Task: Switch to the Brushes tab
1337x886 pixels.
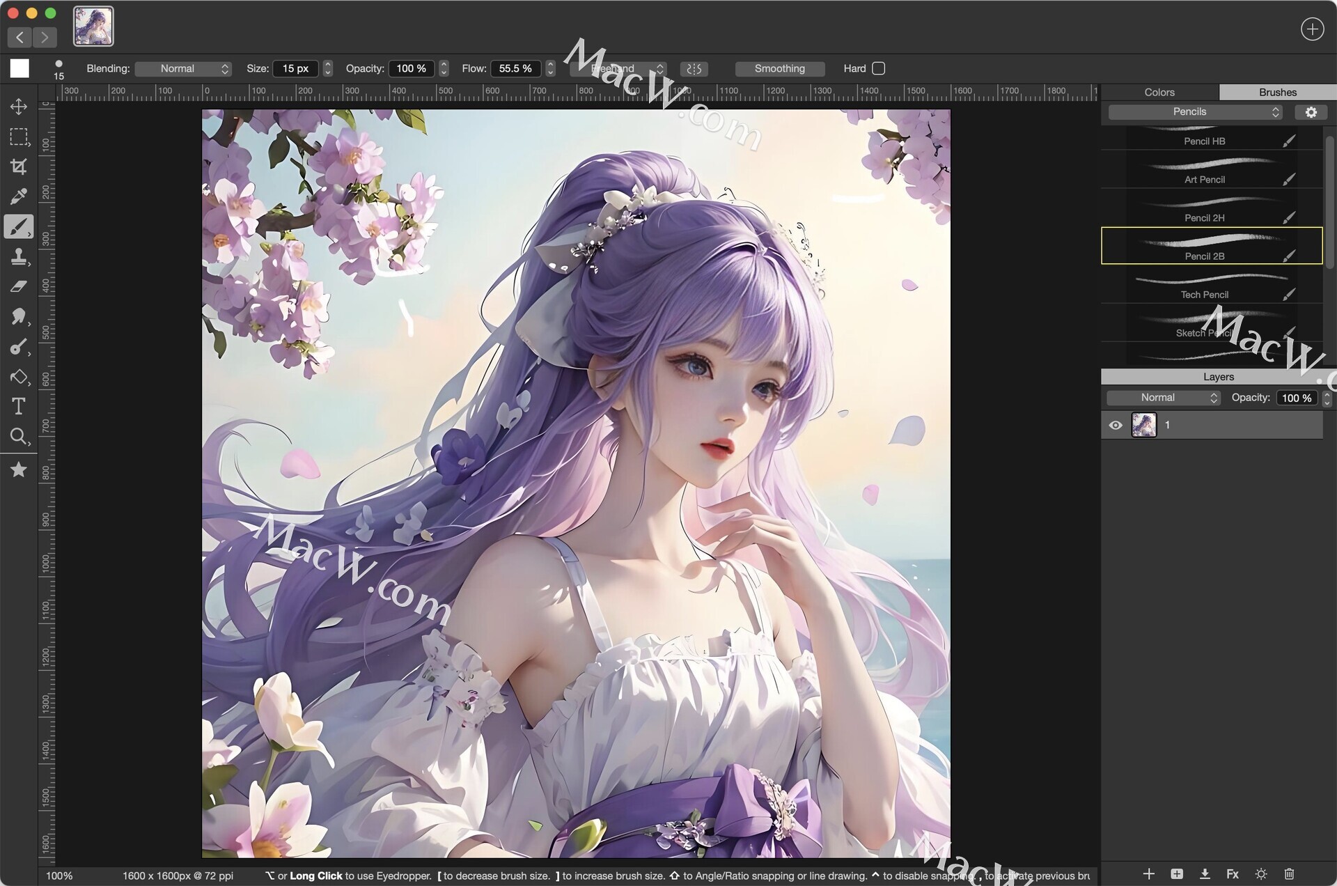Action: tap(1277, 92)
